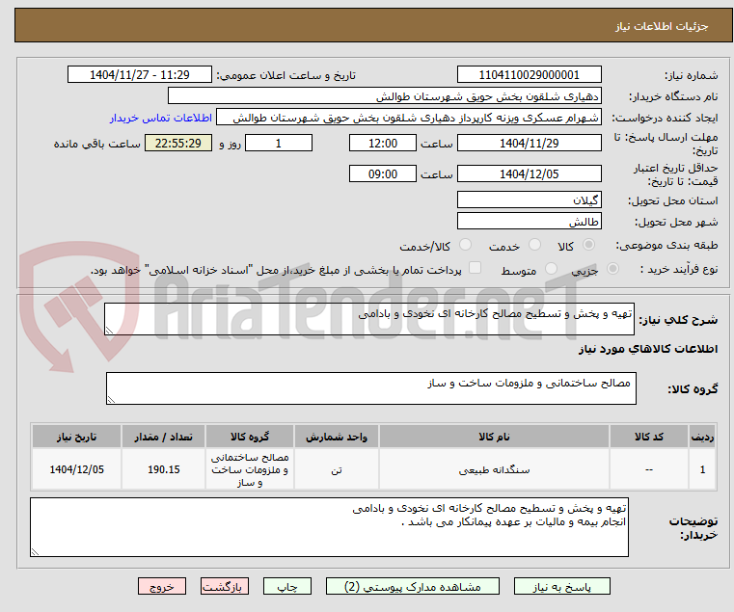The image size is (734, 612).
Task: Click the 'ردیف' column header
Action: coord(702,437)
